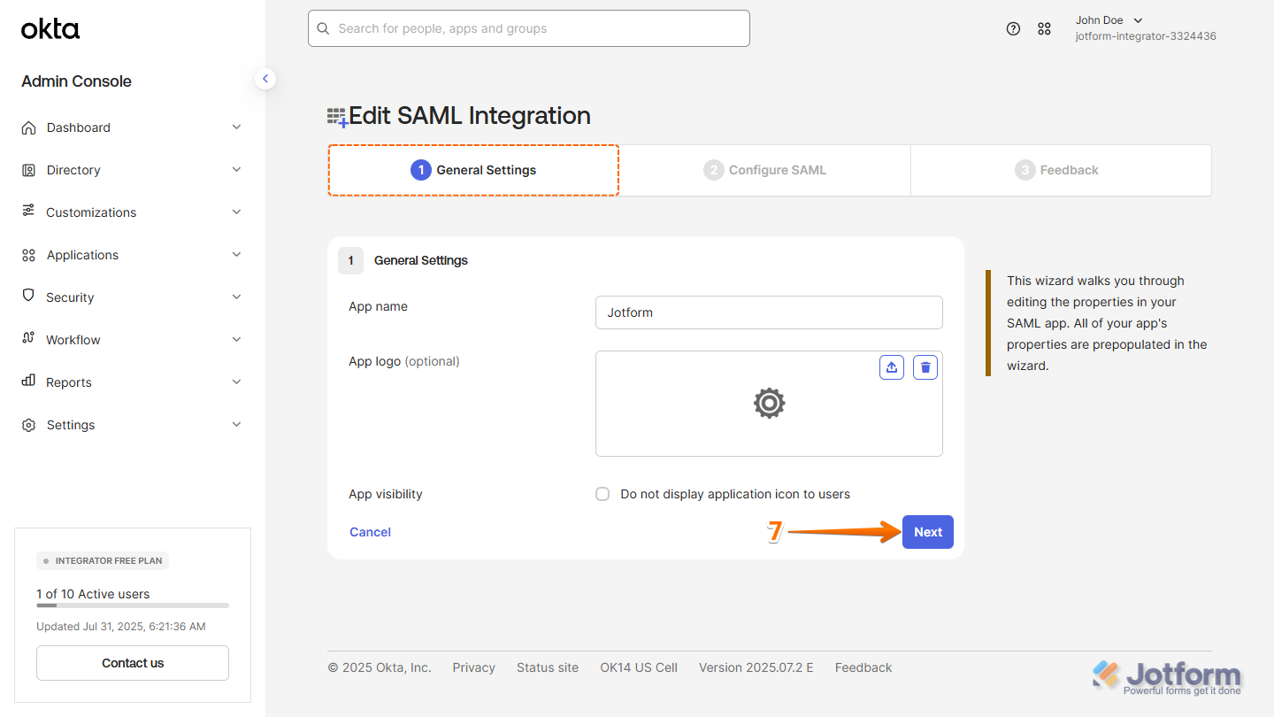Viewport: 1274px width, 717px height.
Task: Click the Admin Console heading
Action: pyautogui.click(x=76, y=81)
